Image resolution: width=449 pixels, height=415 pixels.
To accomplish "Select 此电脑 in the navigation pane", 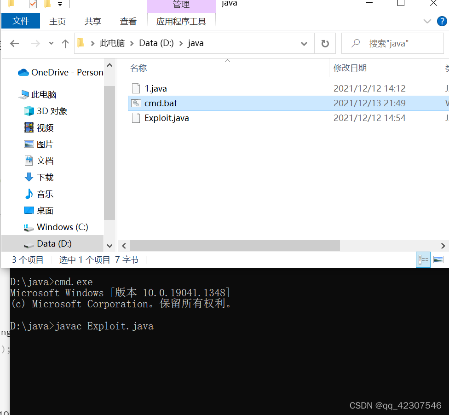I will 38,94.
